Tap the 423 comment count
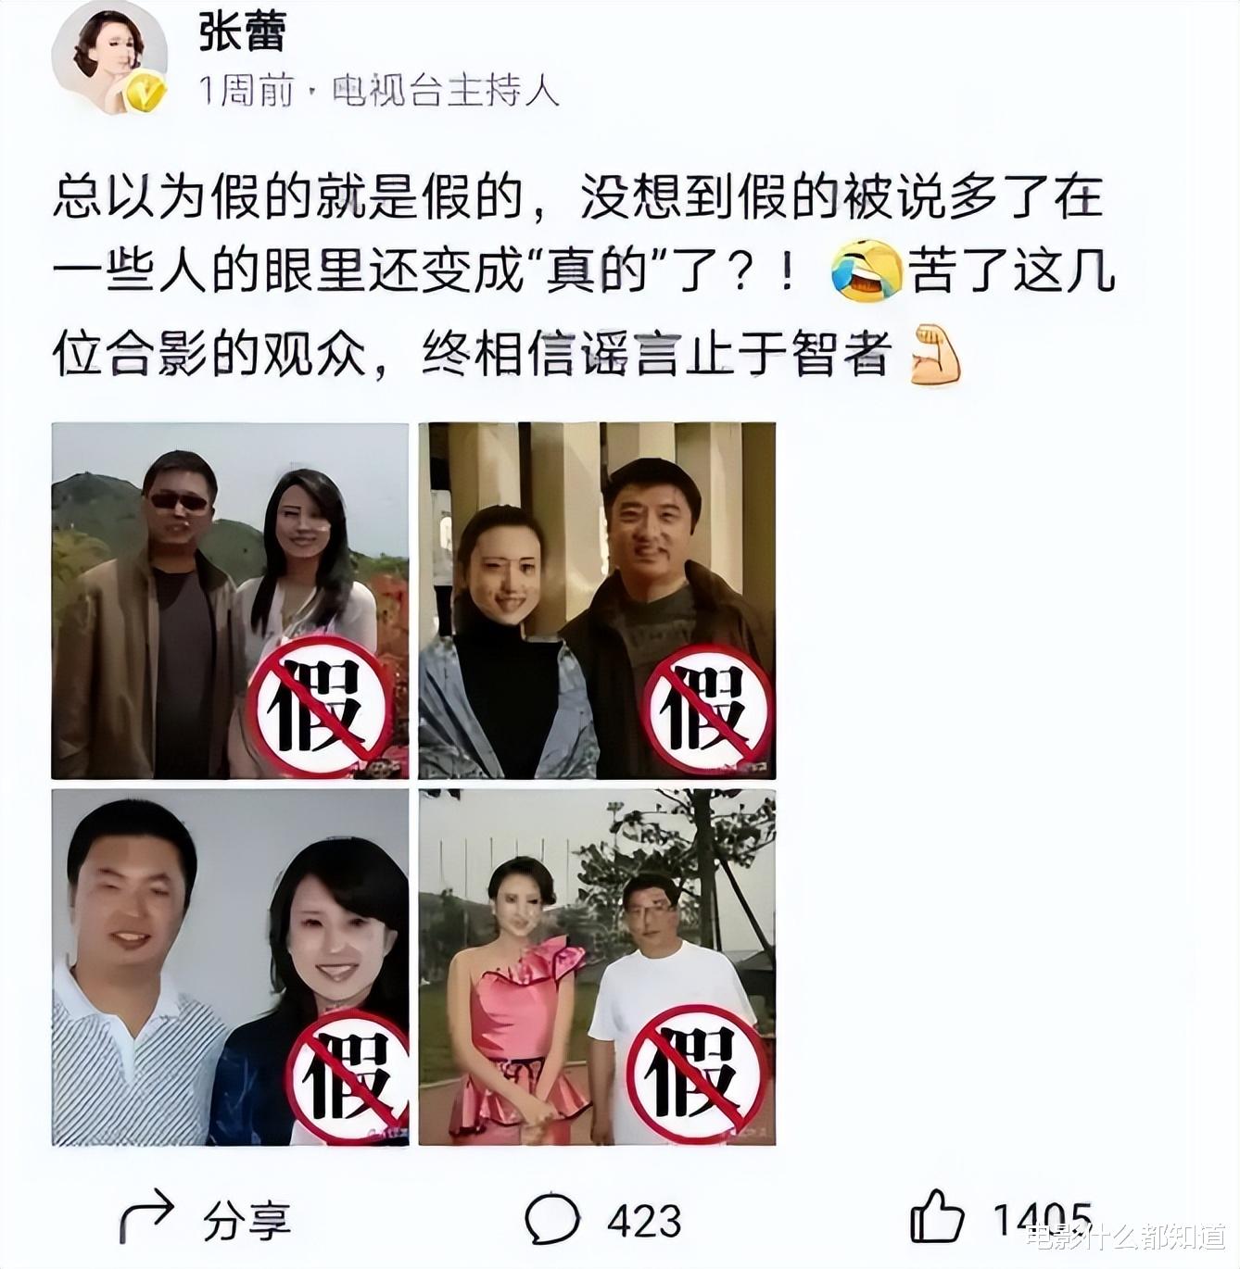1240x1269 pixels. [x=644, y=1220]
